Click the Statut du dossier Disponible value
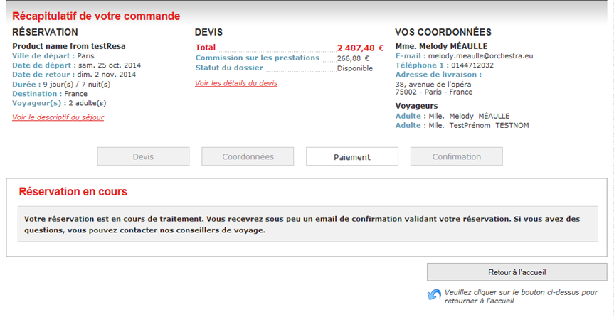 coord(354,68)
